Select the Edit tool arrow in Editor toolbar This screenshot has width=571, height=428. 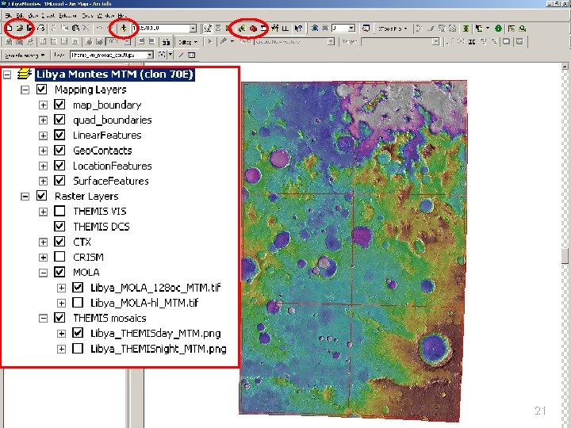tap(210, 41)
